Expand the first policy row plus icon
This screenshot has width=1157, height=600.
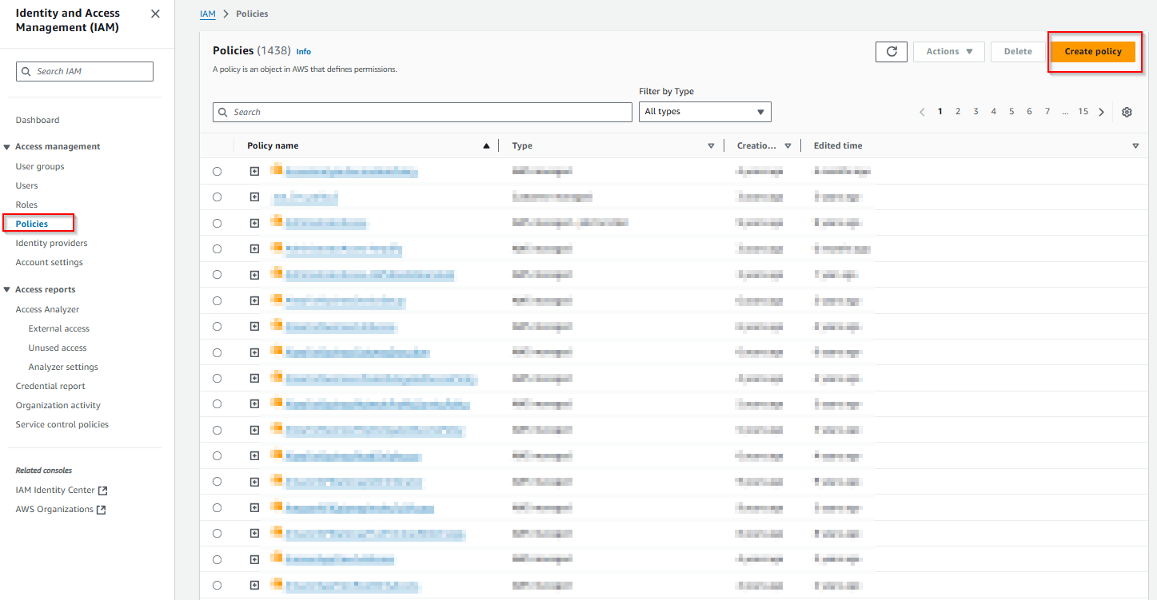pos(254,172)
